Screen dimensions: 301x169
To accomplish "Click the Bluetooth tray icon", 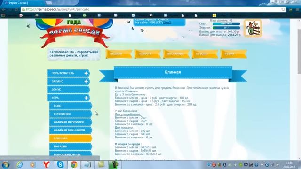I will 225,165.
